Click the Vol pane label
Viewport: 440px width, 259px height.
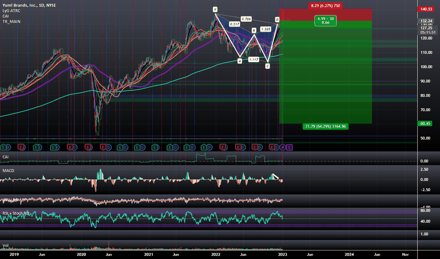[x=5, y=245]
